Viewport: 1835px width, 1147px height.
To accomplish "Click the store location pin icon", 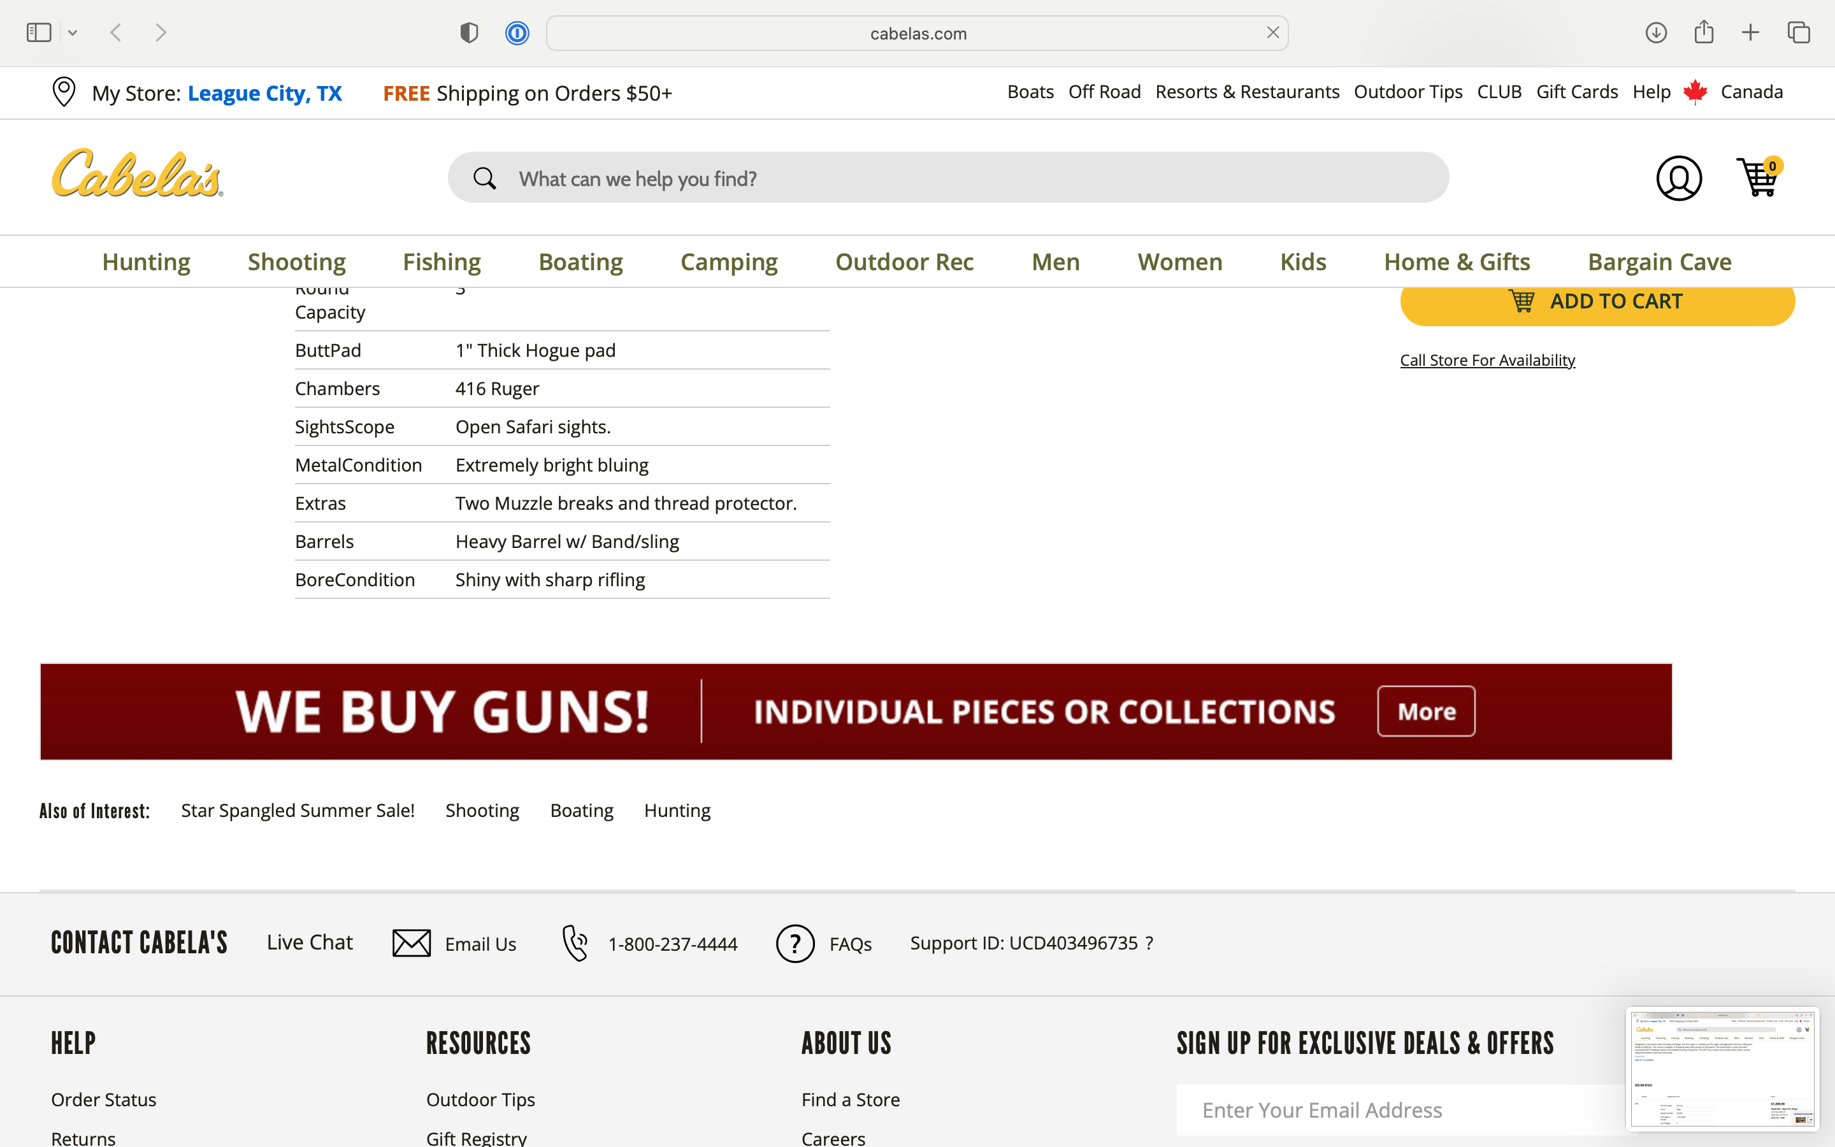I will click(64, 92).
